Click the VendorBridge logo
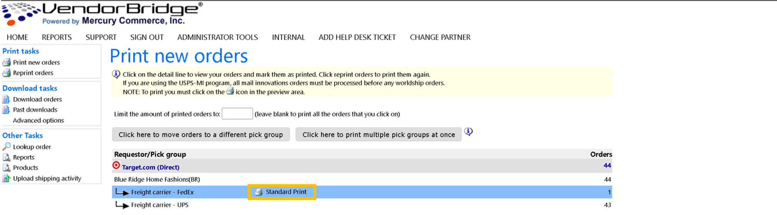Viewport: 777px width, 215px height. (x=102, y=13)
